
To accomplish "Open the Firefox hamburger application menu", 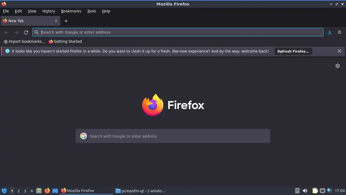I will (x=340, y=32).
